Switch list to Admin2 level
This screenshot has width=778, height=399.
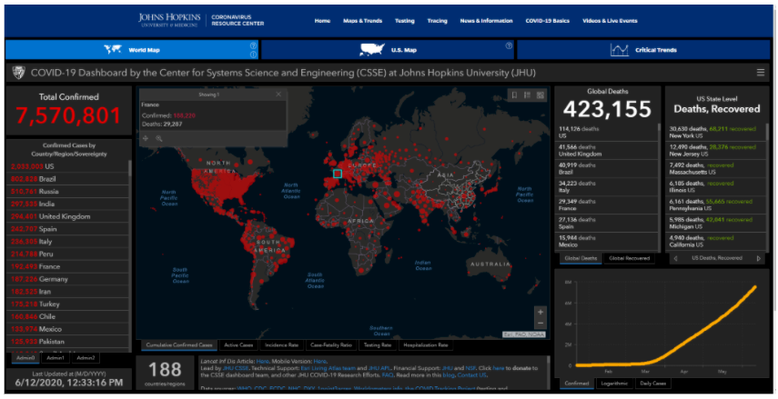click(86, 357)
